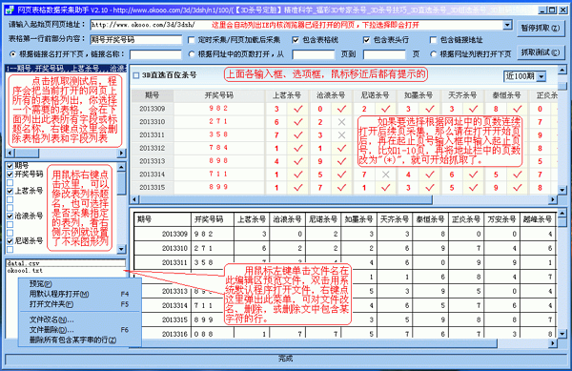Click result table horizontal scrollbar thumb
This screenshot has width=572, height=371.
pos(313,343)
